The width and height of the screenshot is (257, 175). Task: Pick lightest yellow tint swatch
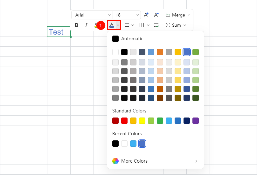click(x=178, y=62)
